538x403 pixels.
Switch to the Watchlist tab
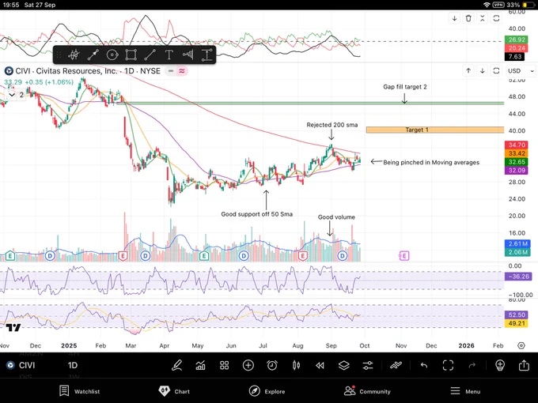(79, 390)
